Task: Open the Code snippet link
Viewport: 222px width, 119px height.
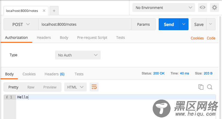Action: [x=211, y=38]
